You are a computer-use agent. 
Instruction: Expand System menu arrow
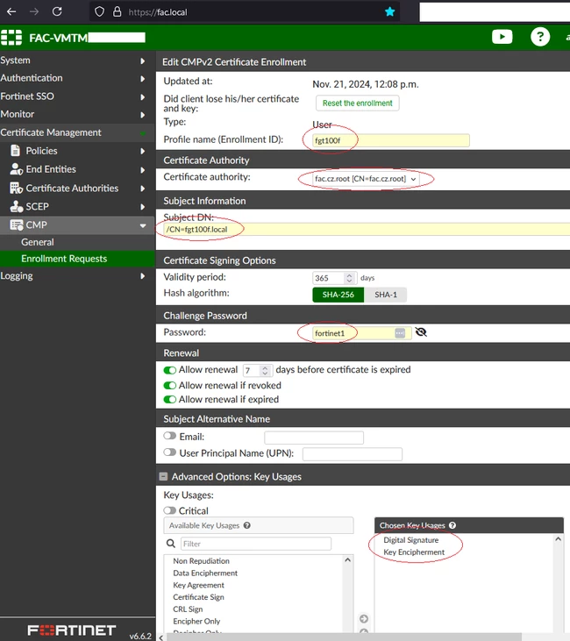click(x=142, y=61)
